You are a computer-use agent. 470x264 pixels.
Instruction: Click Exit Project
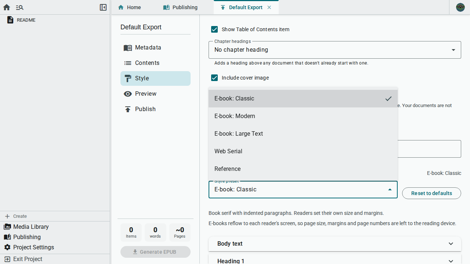(55, 259)
